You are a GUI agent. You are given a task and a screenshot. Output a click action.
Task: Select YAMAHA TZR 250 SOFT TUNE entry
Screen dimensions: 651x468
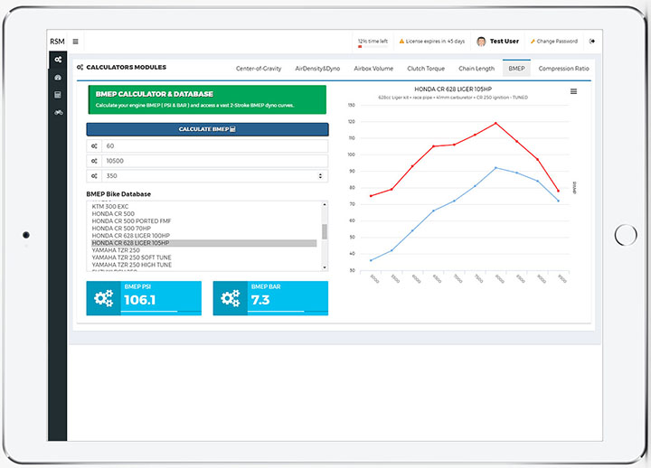click(203, 257)
